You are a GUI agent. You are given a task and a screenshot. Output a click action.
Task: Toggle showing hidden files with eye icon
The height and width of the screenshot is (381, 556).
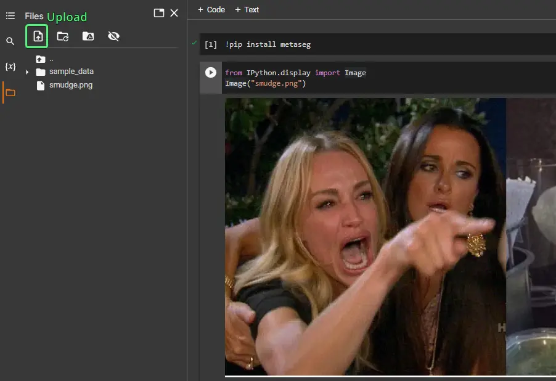[x=113, y=36]
